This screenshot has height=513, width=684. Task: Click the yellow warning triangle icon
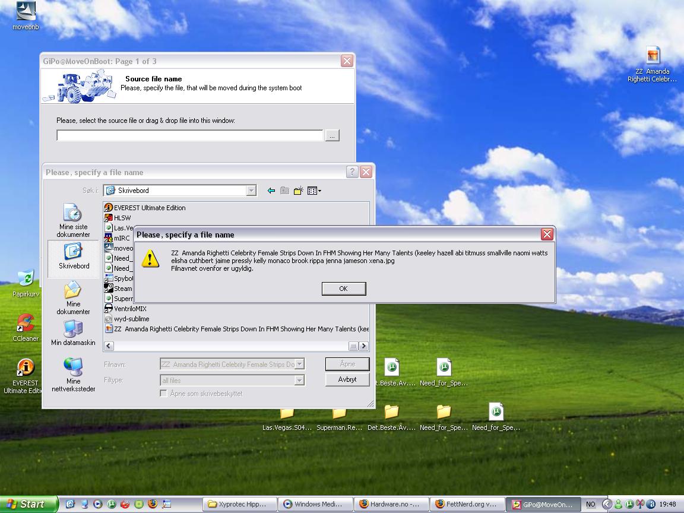(150, 258)
